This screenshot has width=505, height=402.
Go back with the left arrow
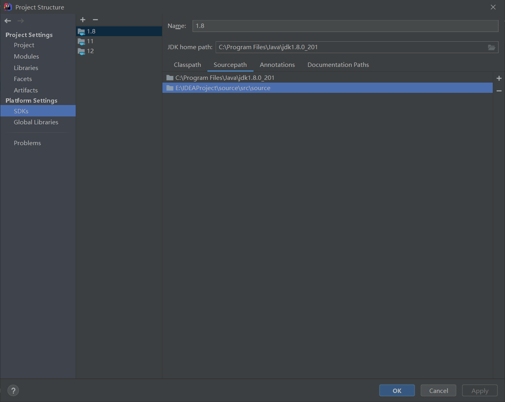pos(8,21)
